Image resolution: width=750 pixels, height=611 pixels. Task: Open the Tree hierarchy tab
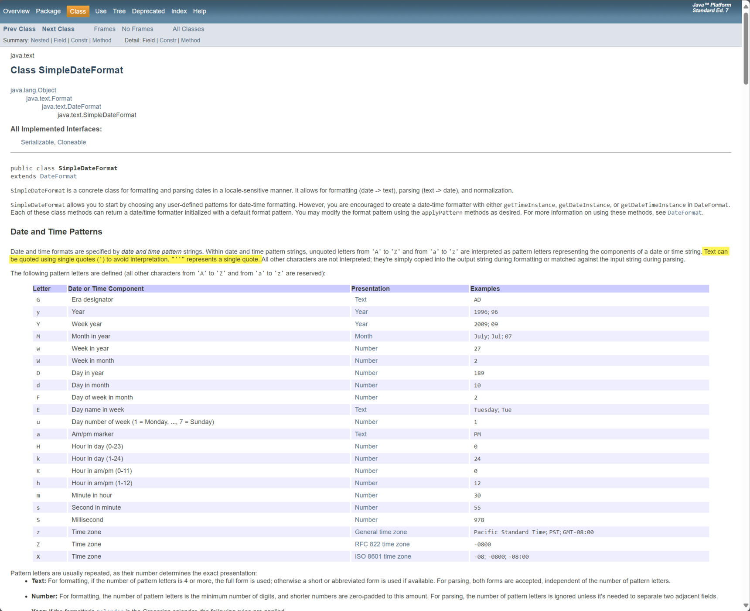point(119,11)
